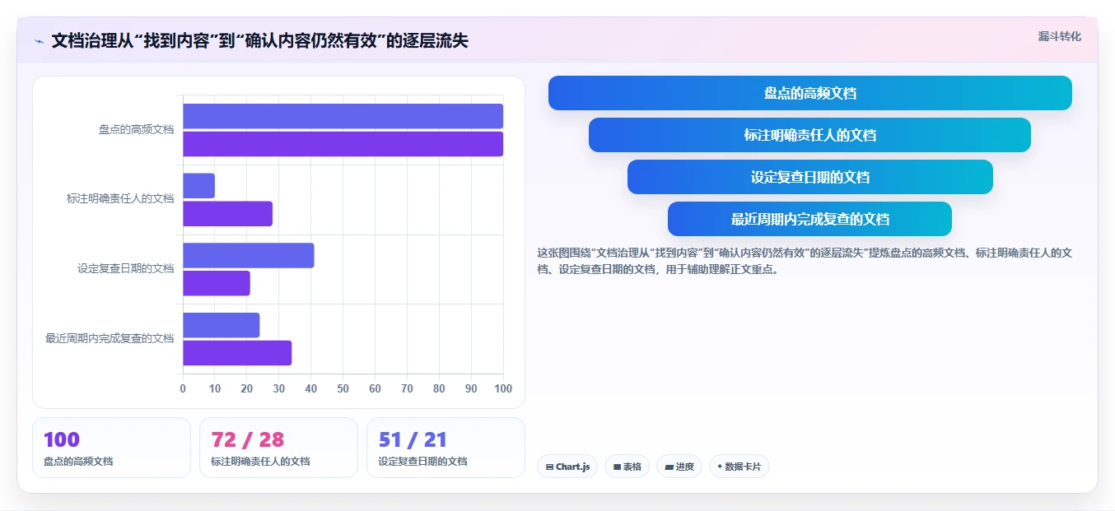Click the purple bar for 最近周期内完成复查的文档
1115x511 pixels.
tap(237, 353)
